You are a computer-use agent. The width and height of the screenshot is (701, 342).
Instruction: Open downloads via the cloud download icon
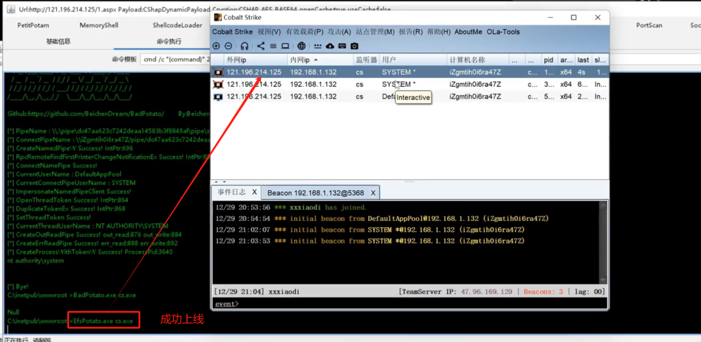[330, 46]
